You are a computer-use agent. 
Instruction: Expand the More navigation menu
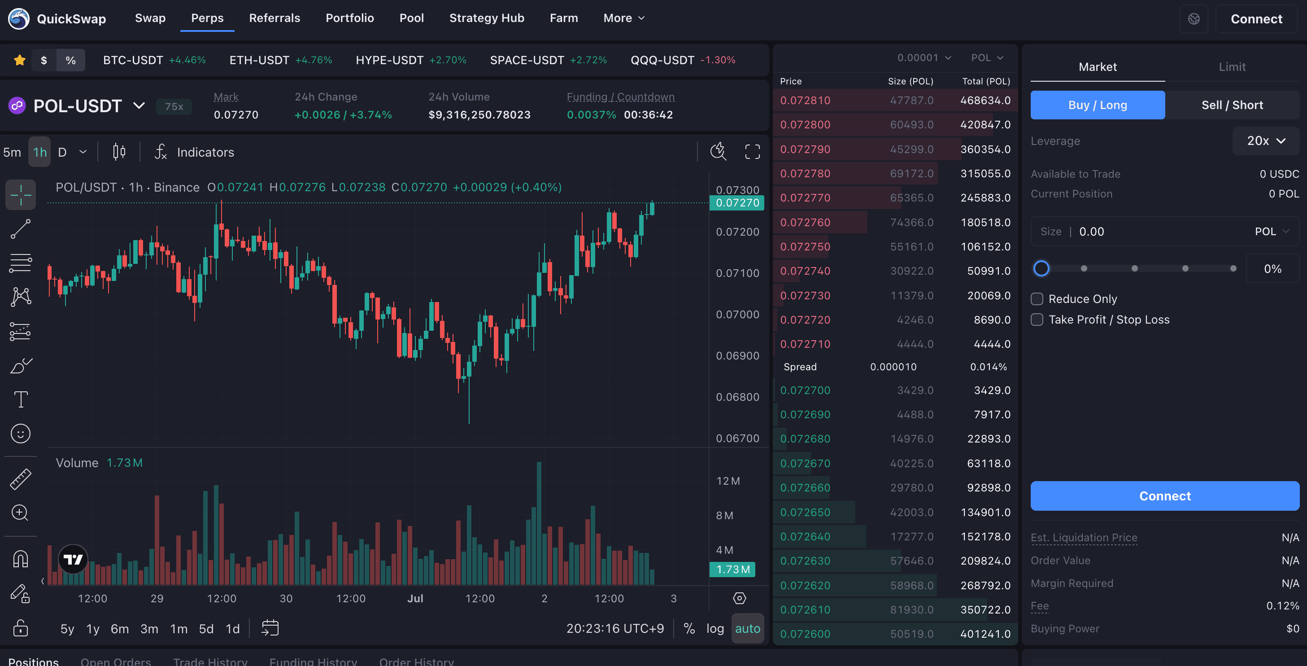click(x=623, y=18)
